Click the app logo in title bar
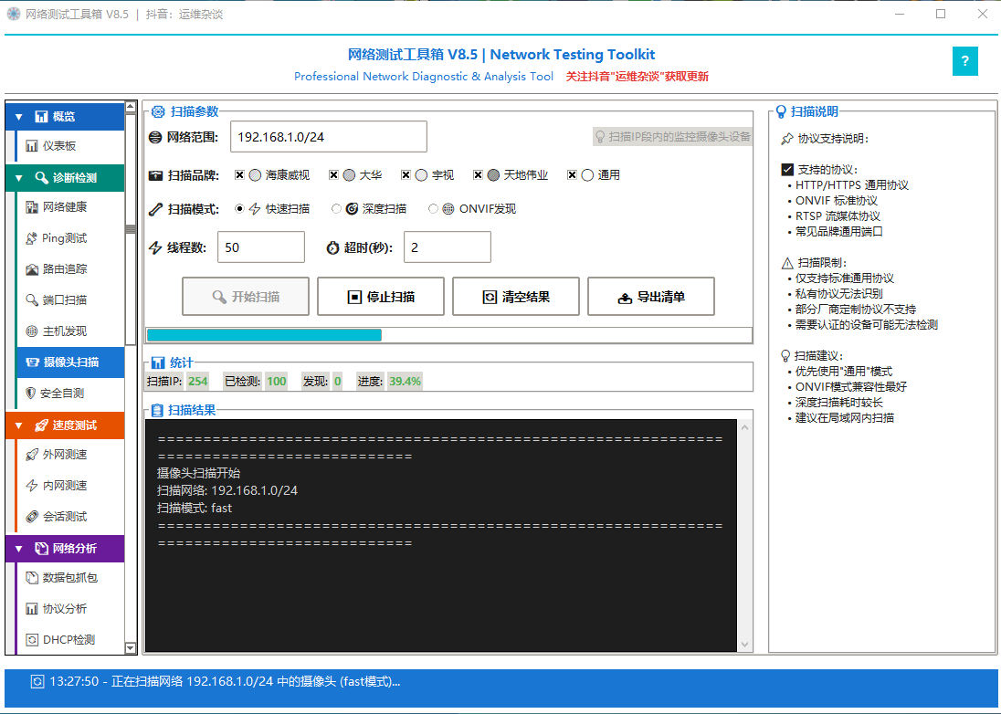This screenshot has height=714, width=1001. click(x=14, y=14)
